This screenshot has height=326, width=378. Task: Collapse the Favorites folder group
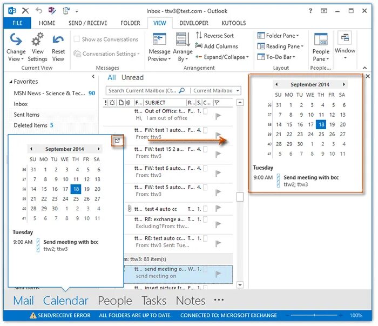[11, 82]
